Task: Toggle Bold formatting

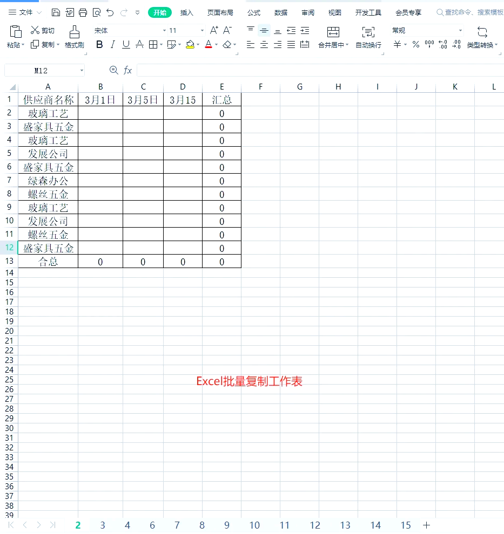Action: [x=99, y=45]
